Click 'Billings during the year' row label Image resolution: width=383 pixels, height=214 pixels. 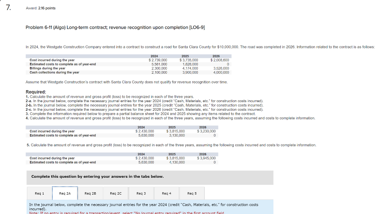[x=48, y=68]
